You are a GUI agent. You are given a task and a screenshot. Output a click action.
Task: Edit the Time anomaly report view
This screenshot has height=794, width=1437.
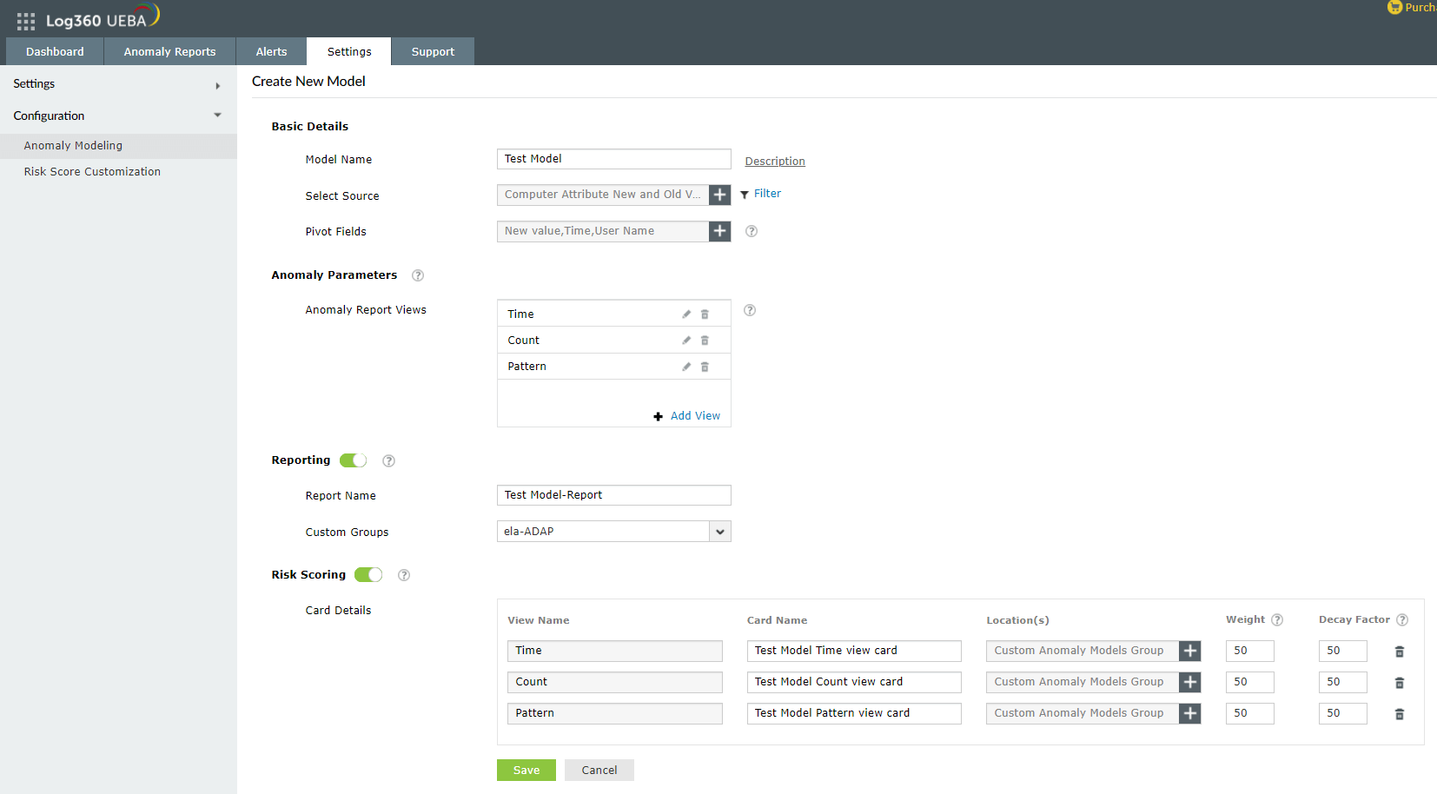[685, 314]
